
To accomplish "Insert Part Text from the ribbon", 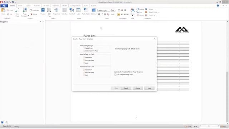I will click(x=72, y=10).
